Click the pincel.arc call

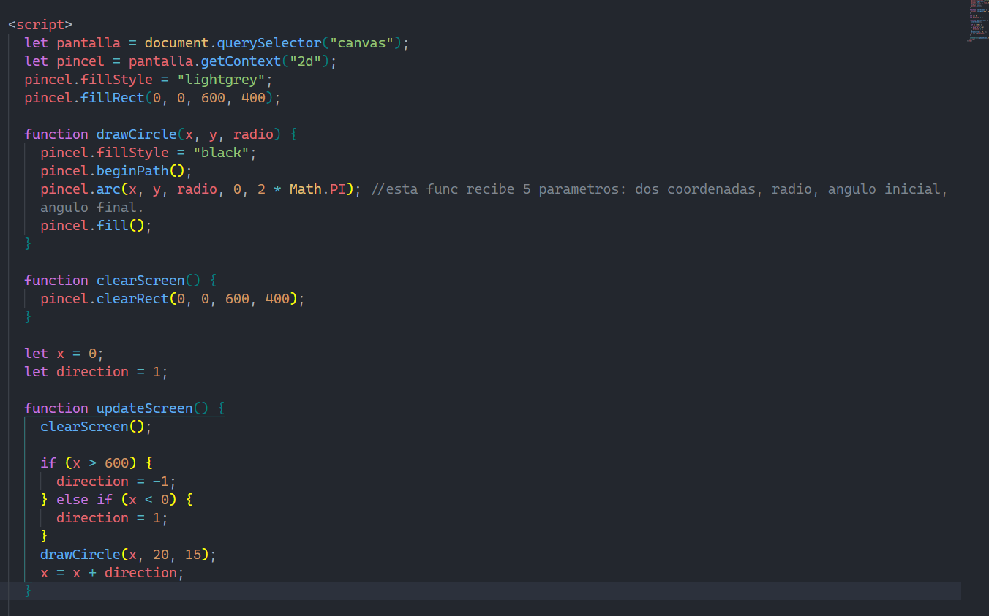coord(200,189)
